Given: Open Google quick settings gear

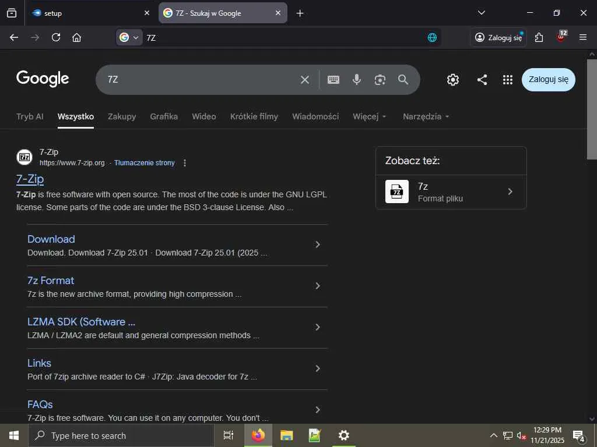Looking at the screenshot, I should (452, 79).
